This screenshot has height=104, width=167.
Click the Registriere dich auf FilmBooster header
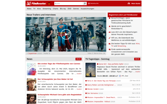tap(124, 15)
